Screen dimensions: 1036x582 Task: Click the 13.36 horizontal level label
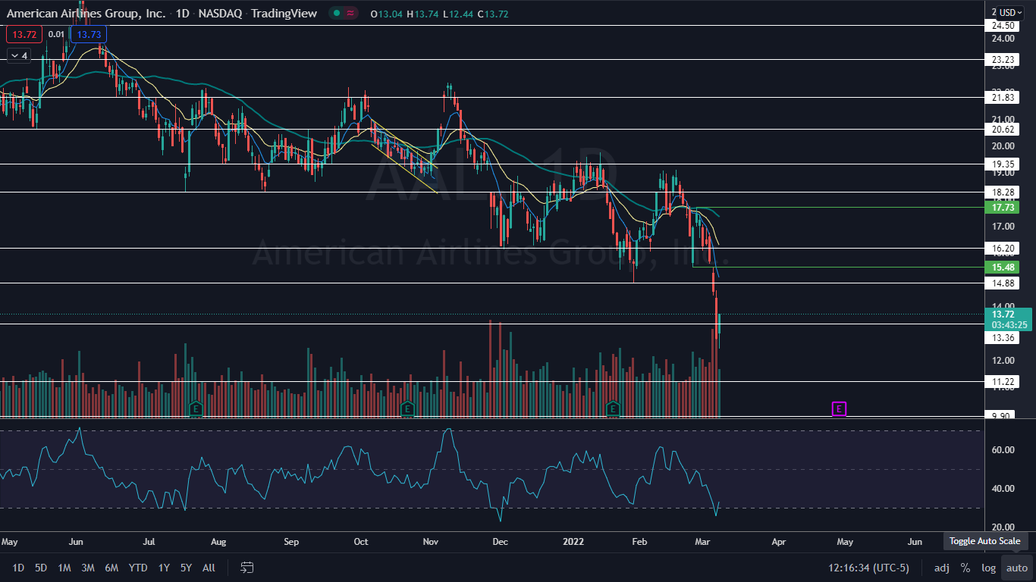click(x=1003, y=338)
